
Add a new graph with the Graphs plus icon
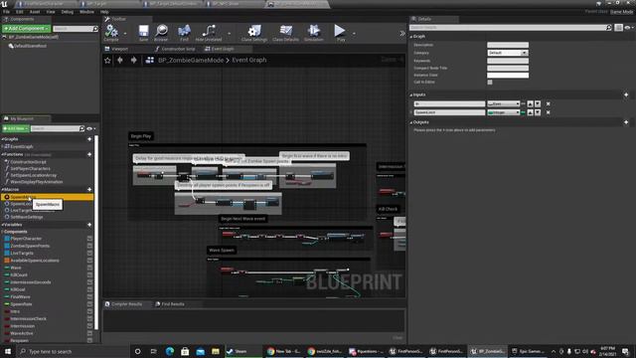[x=89, y=139]
